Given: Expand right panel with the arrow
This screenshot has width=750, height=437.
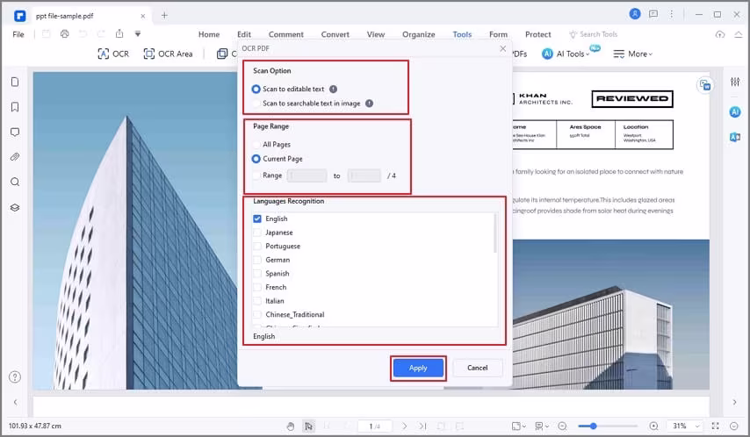Looking at the screenshot, I should pos(735,402).
